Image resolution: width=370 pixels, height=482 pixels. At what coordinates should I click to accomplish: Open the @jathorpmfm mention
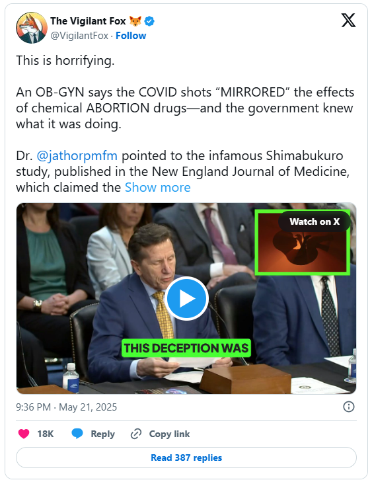click(x=77, y=155)
